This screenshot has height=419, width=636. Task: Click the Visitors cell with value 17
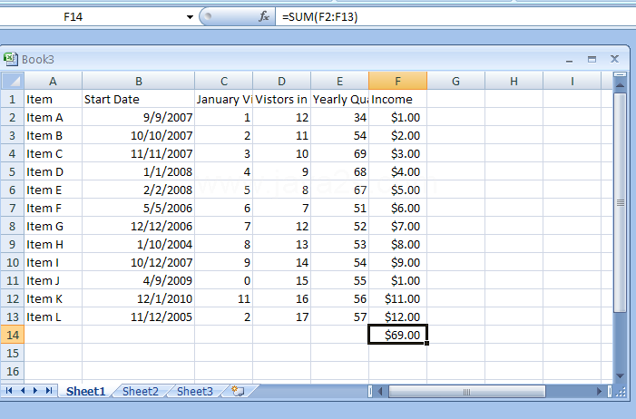point(282,317)
